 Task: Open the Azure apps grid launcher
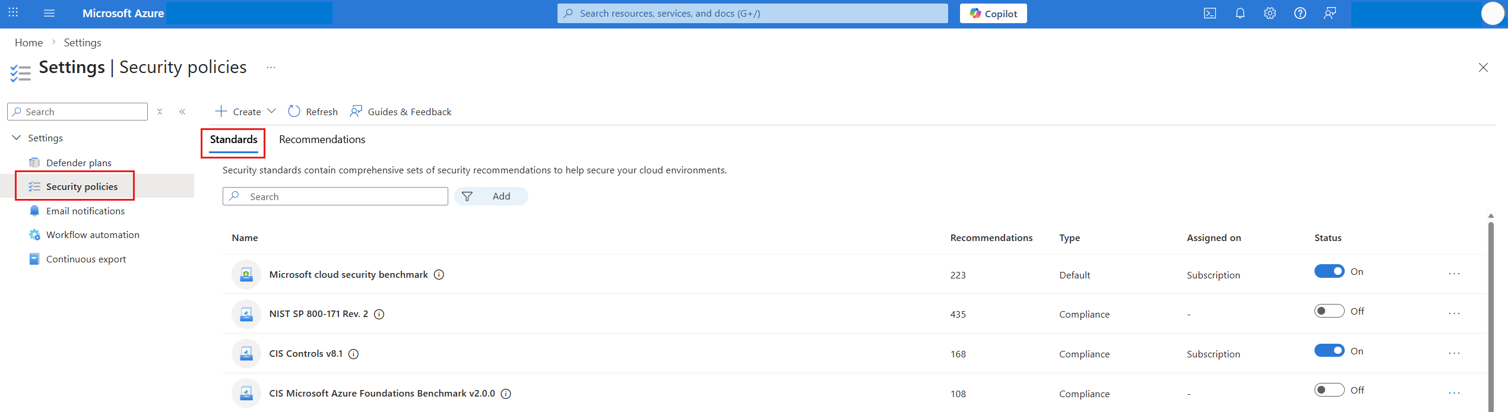(x=13, y=12)
